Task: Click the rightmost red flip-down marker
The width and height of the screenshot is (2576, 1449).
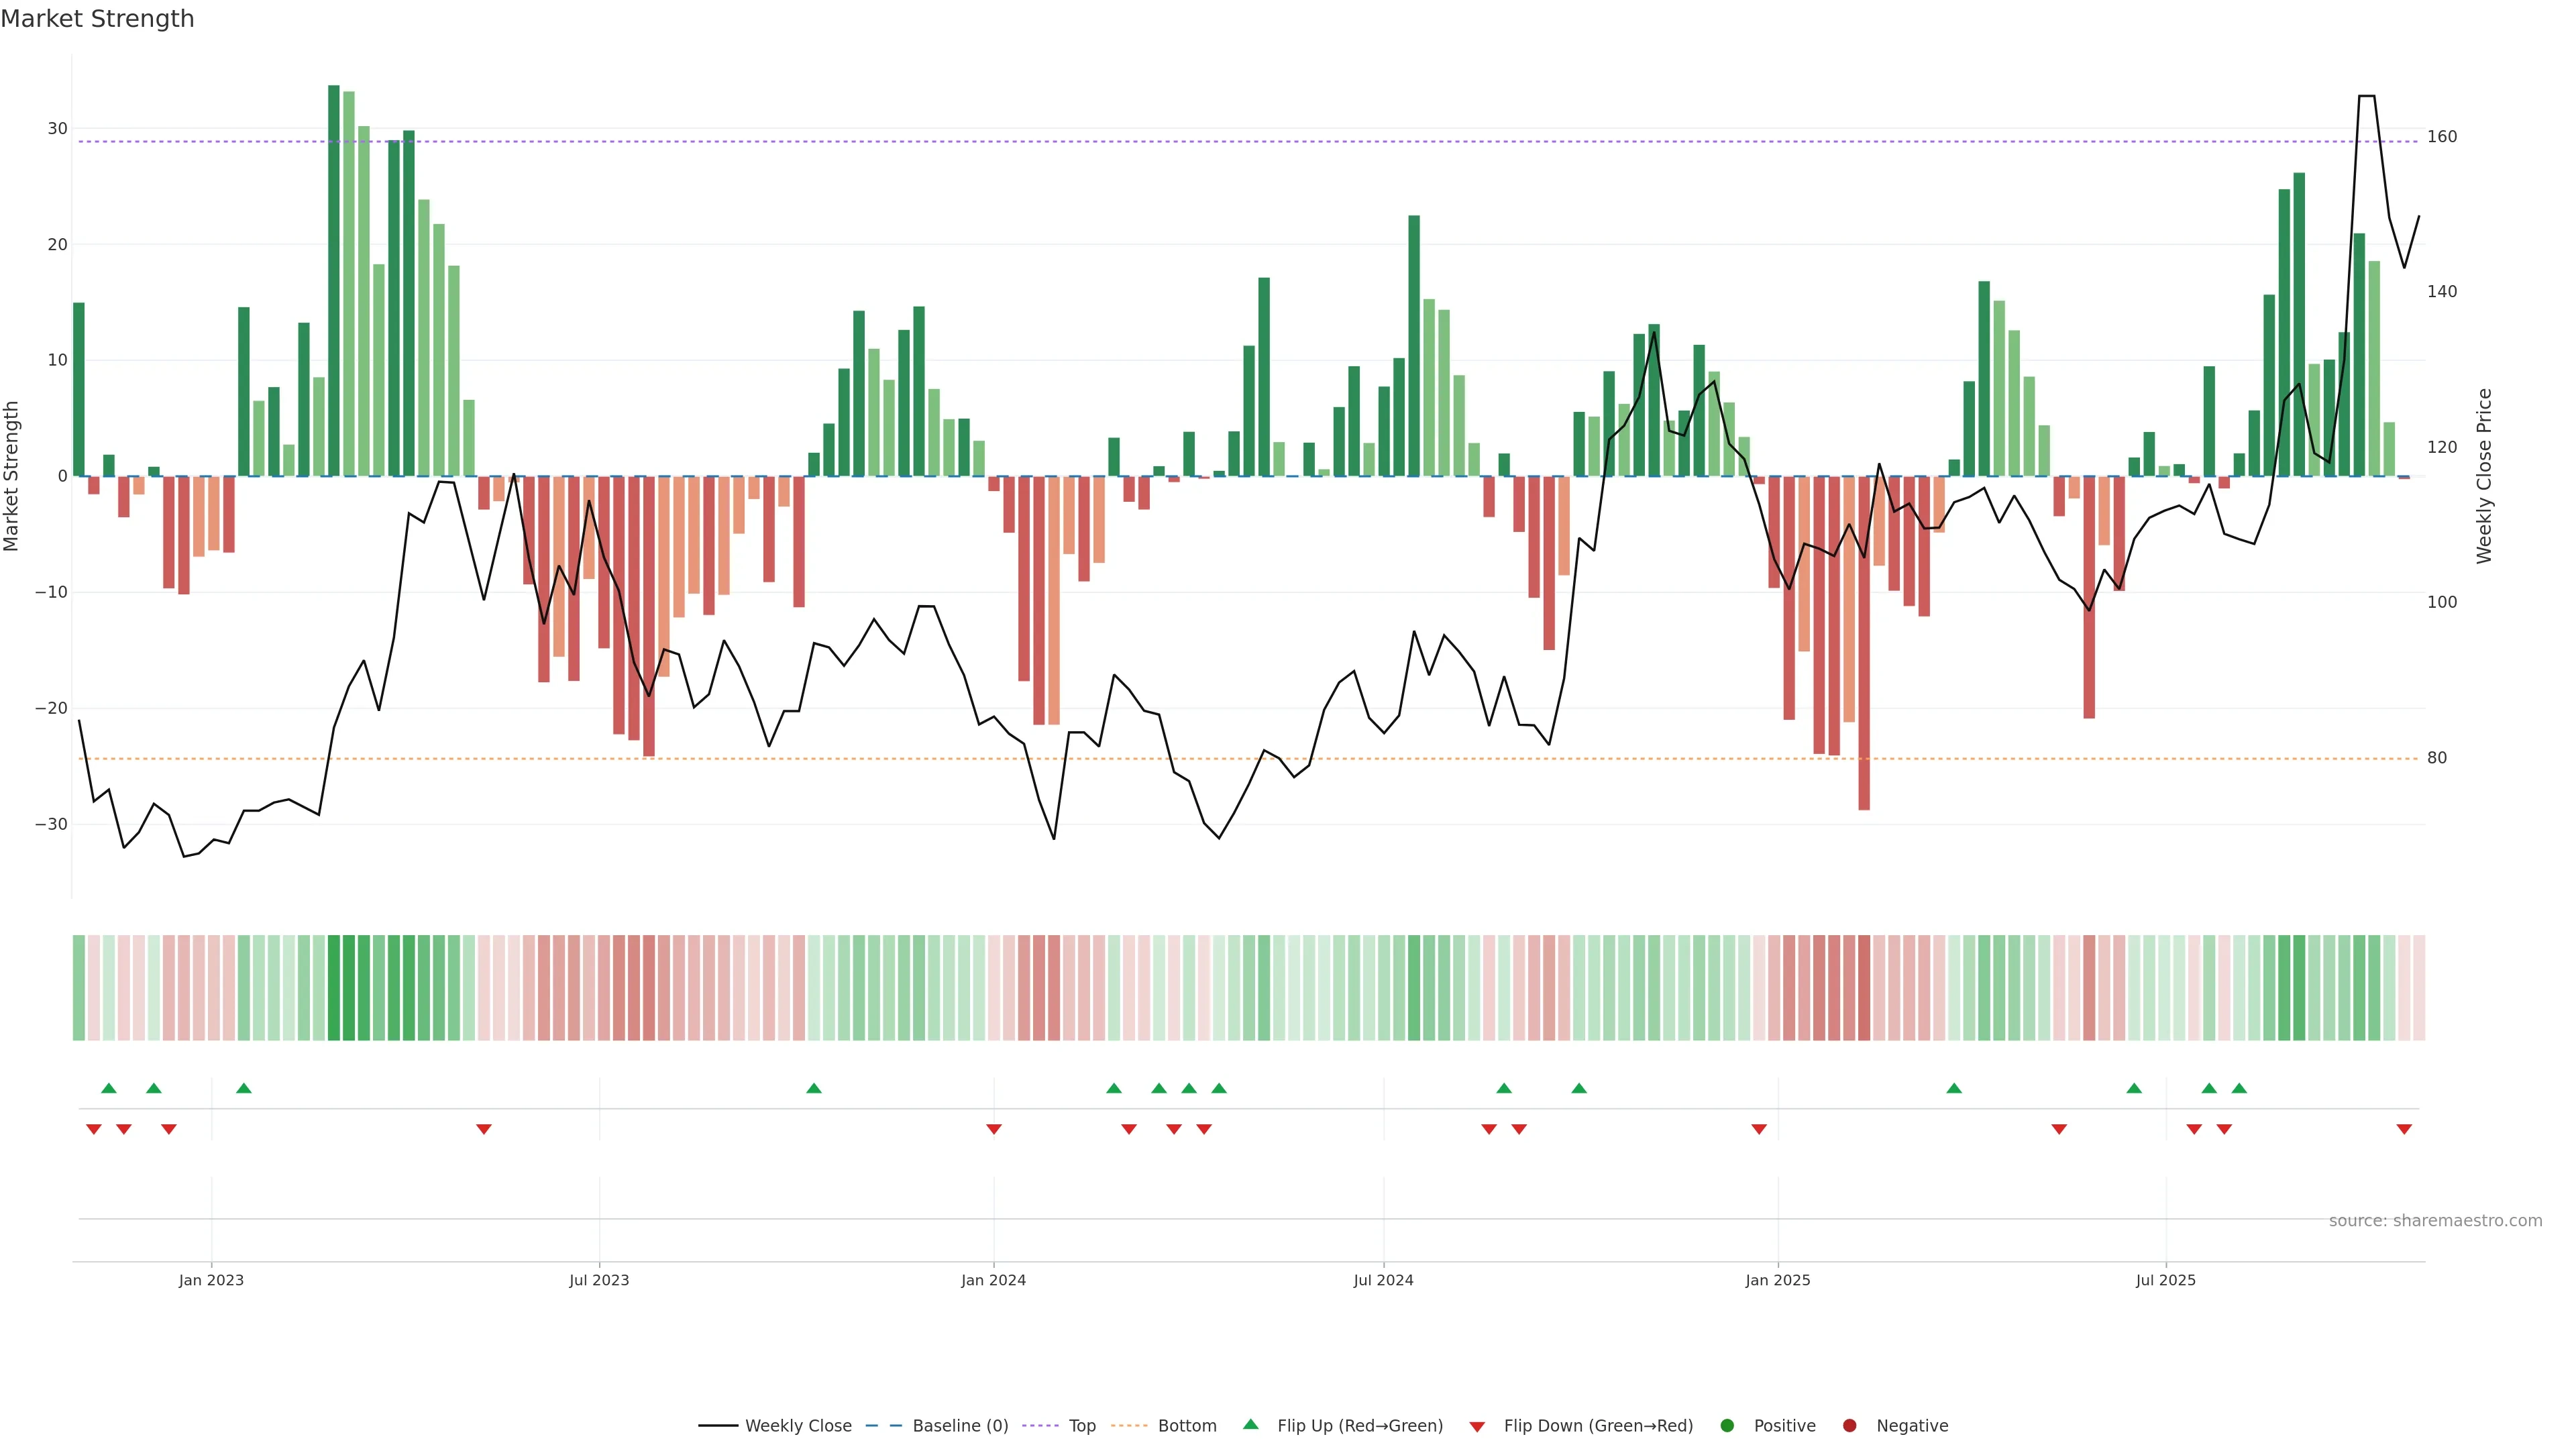Action: pyautogui.click(x=2404, y=1129)
